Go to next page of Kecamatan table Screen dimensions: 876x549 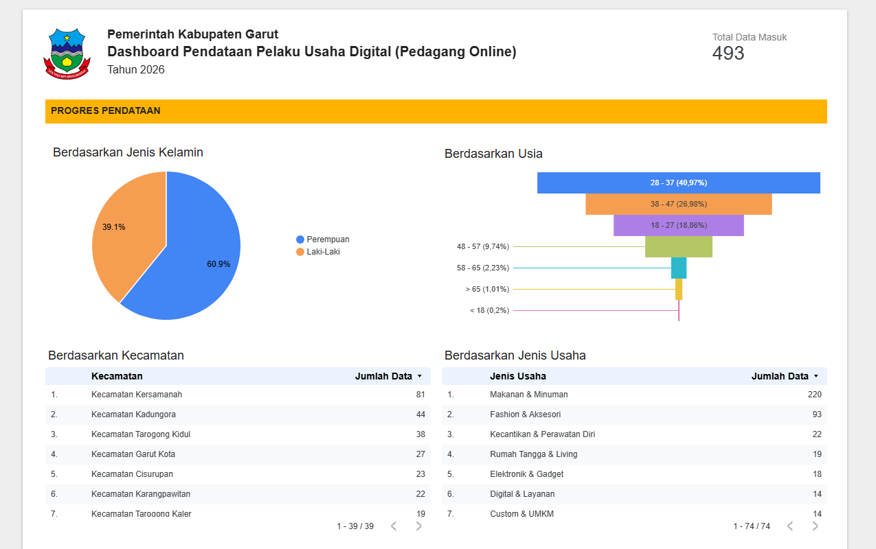[419, 526]
